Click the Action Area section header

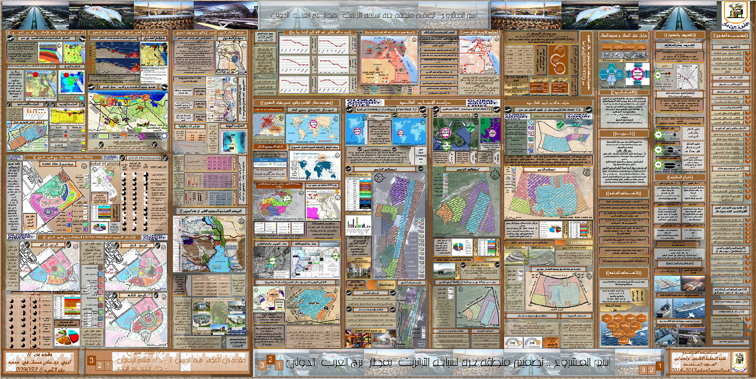coord(89,238)
